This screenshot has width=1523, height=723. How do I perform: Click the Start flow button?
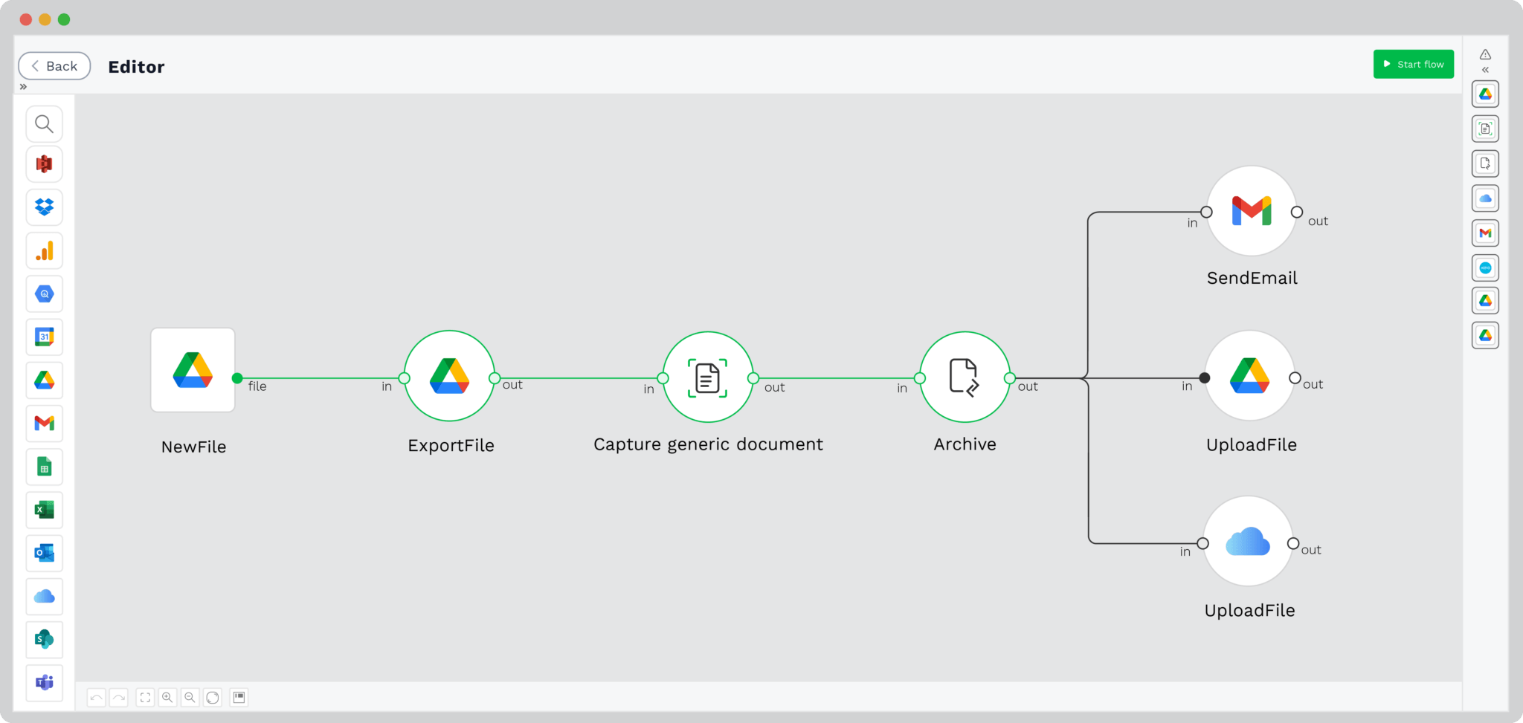(1413, 64)
